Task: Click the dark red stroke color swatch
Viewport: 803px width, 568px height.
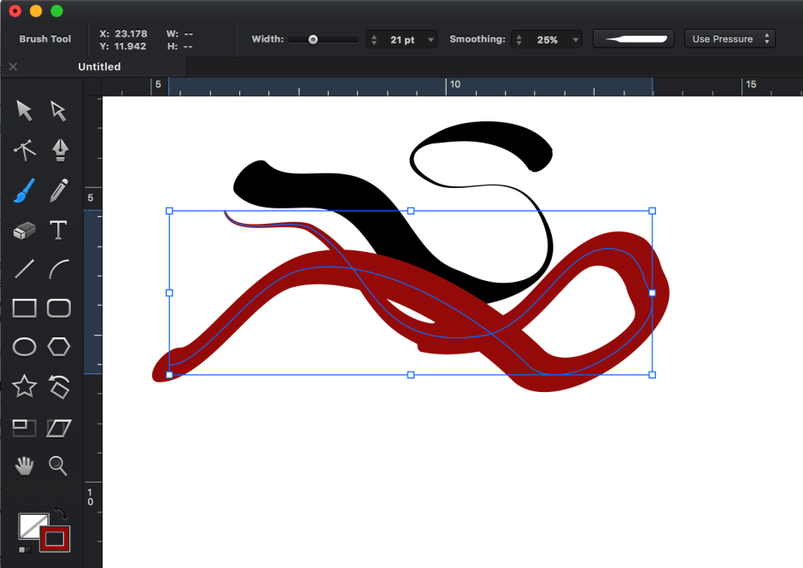Action: point(55,538)
